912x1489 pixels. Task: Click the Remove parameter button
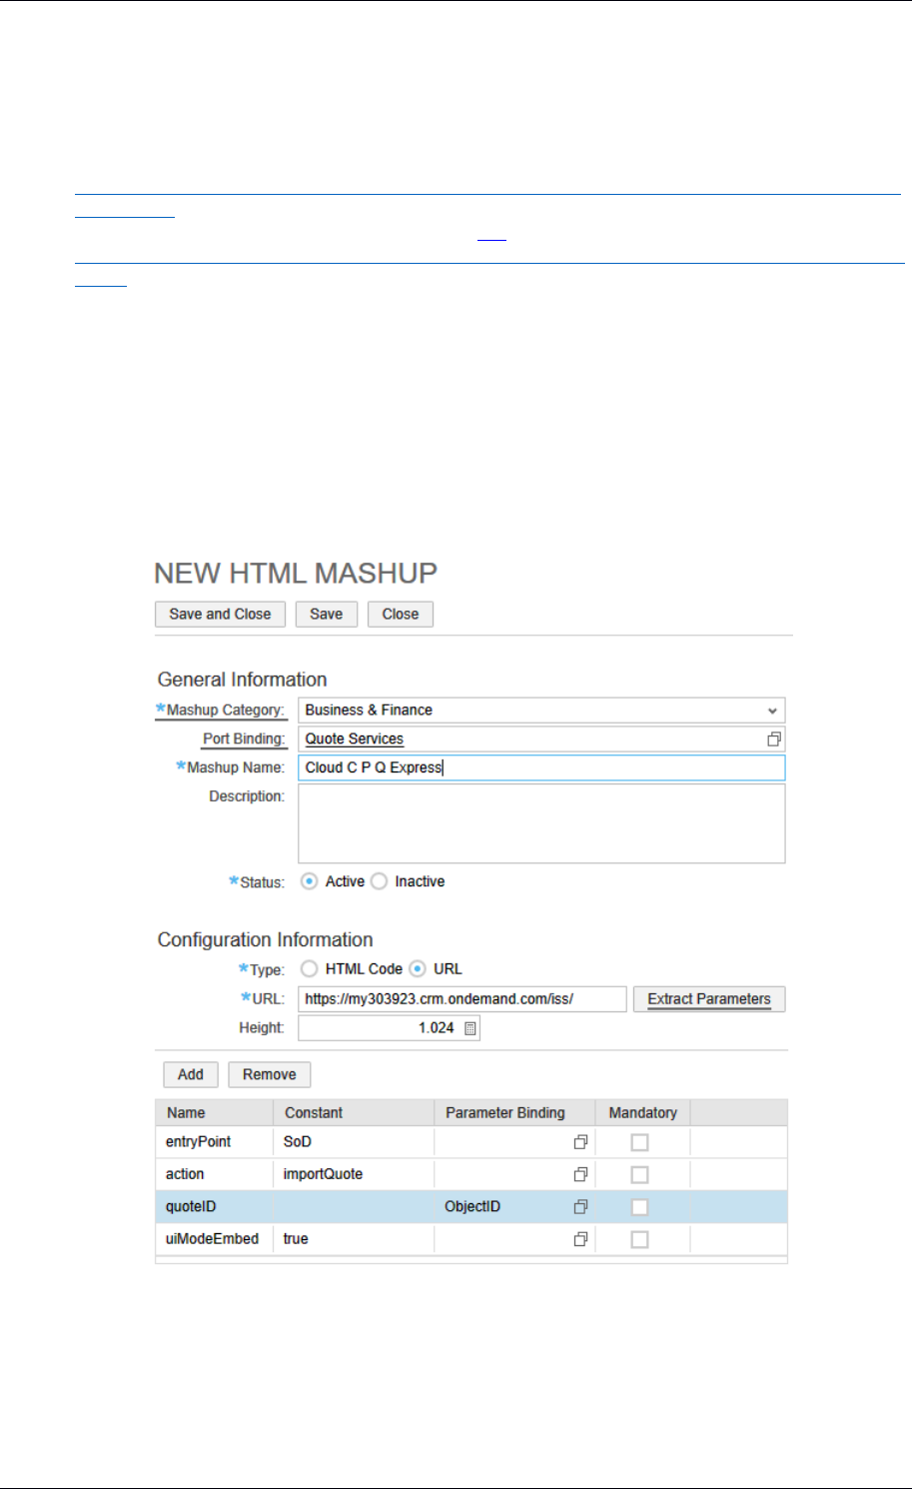pyautogui.click(x=269, y=1074)
